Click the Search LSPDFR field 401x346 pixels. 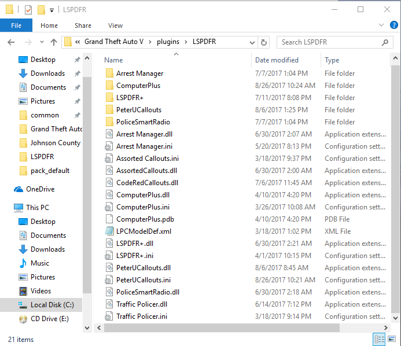click(335, 42)
